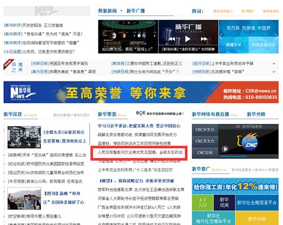Select the CNC英文台 channel
283x225 pixels.
pyautogui.click(x=205, y=141)
